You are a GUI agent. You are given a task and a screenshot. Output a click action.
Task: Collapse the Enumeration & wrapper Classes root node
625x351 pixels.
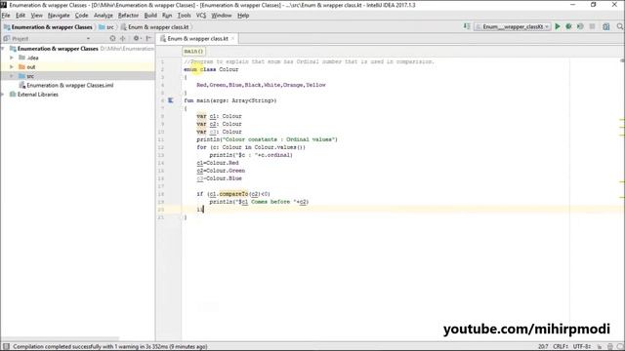(3, 49)
